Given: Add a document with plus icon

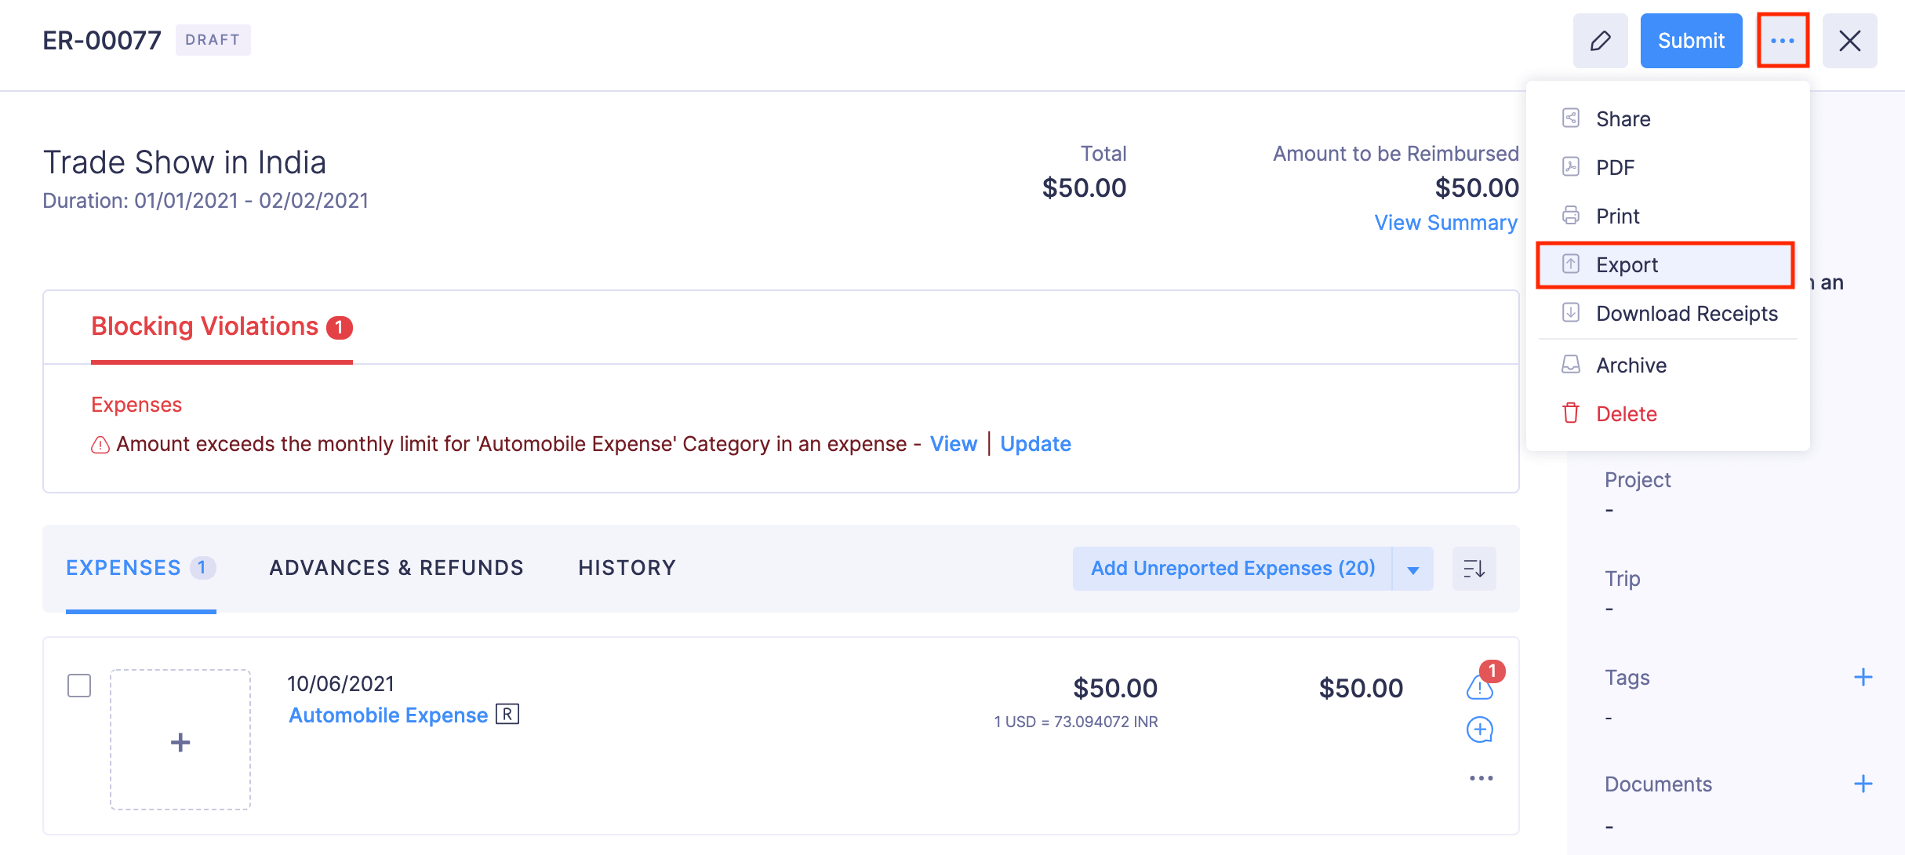Looking at the screenshot, I should click(x=1863, y=784).
